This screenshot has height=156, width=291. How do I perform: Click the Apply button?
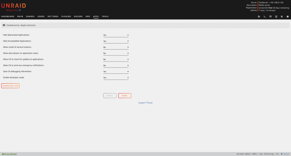click(110, 96)
